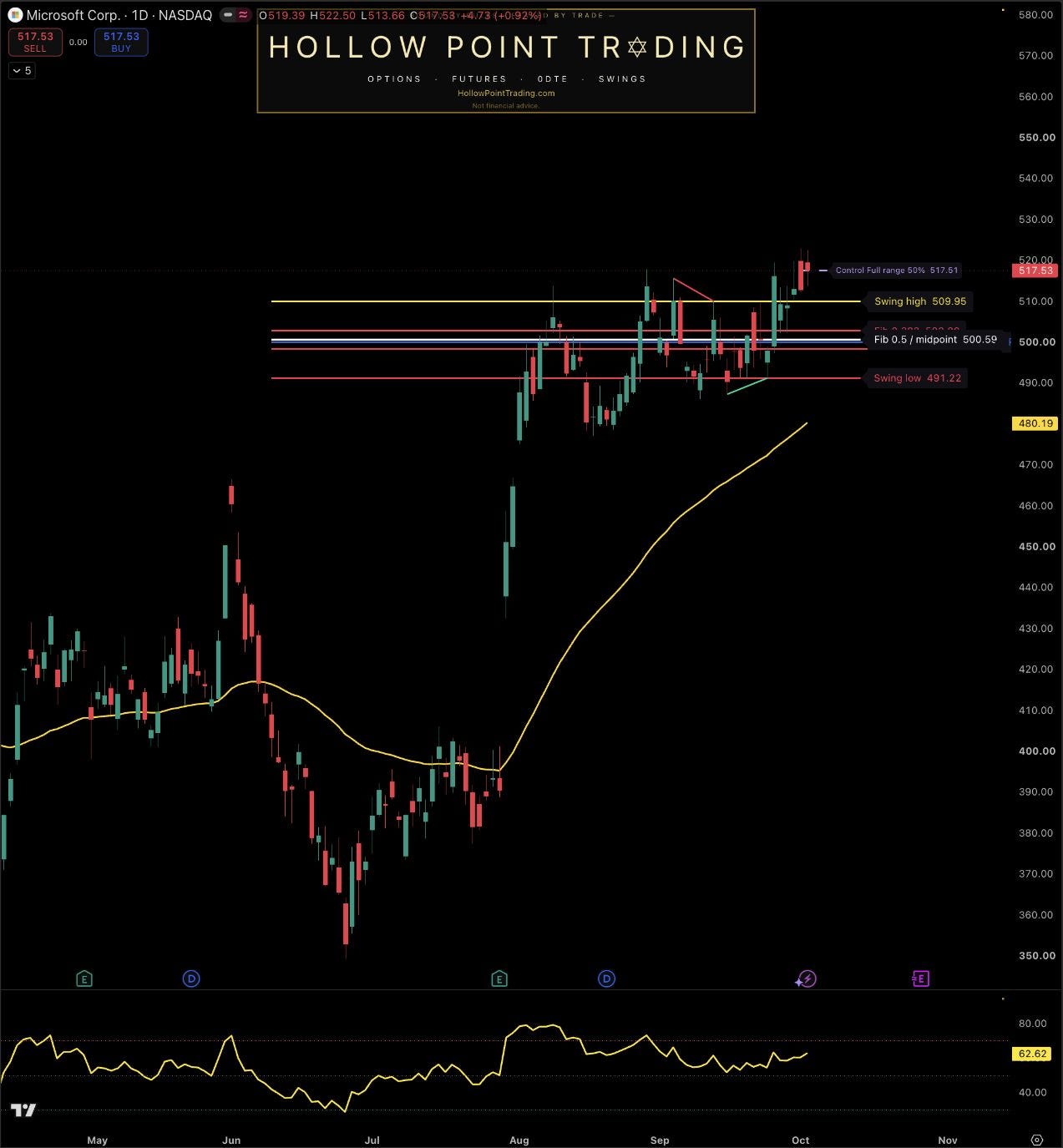Click the RSI value label 62.62
1063x1148 pixels.
tap(1033, 1054)
